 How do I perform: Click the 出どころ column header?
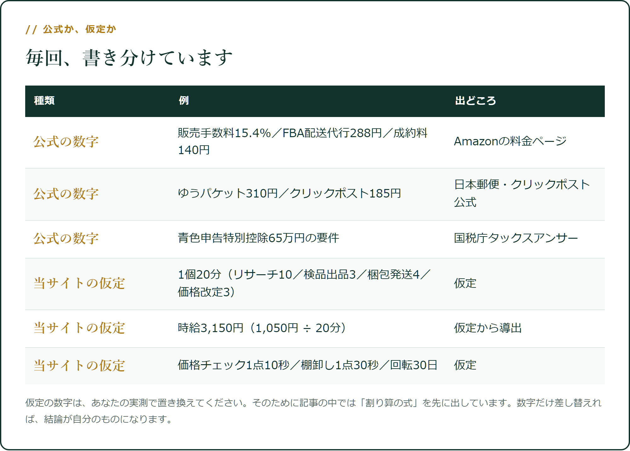pyautogui.click(x=475, y=101)
